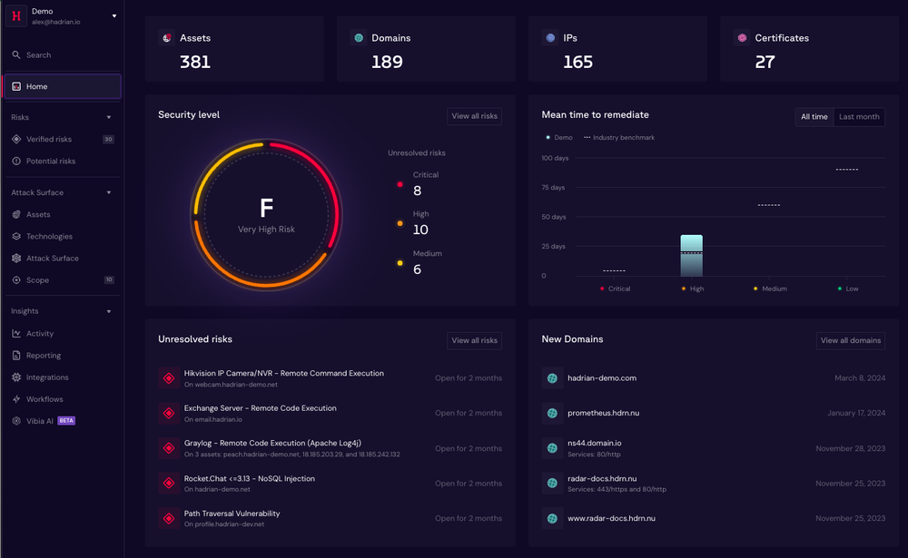908x558 pixels.
Task: Click View all risks in Security level panel
Action: [474, 116]
